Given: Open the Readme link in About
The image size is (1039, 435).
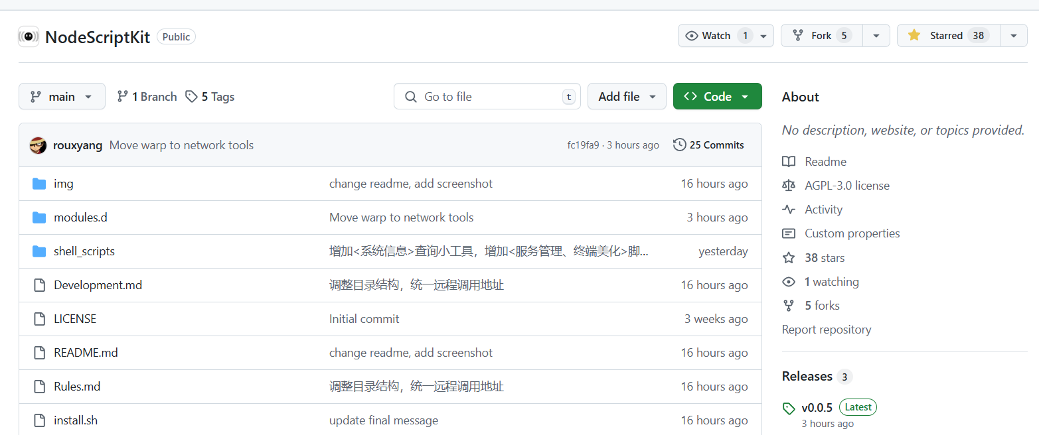Looking at the screenshot, I should (825, 162).
